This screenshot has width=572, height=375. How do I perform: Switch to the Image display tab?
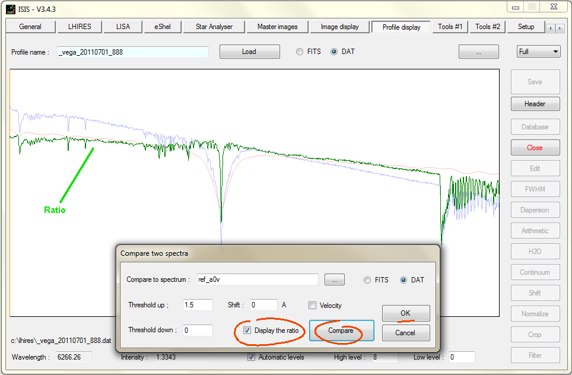(339, 27)
